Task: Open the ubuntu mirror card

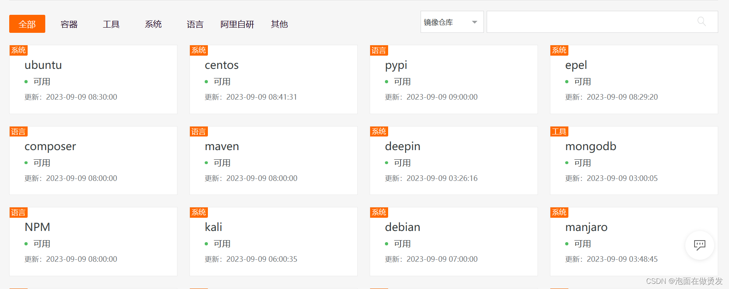Action: 93,79
